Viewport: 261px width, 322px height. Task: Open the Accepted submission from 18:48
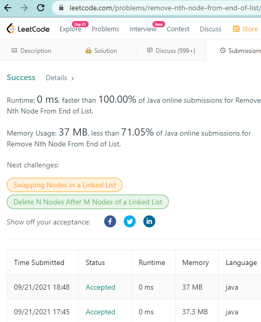point(100,287)
